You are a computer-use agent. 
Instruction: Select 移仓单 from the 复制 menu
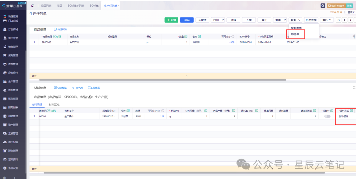pyautogui.click(x=295, y=34)
